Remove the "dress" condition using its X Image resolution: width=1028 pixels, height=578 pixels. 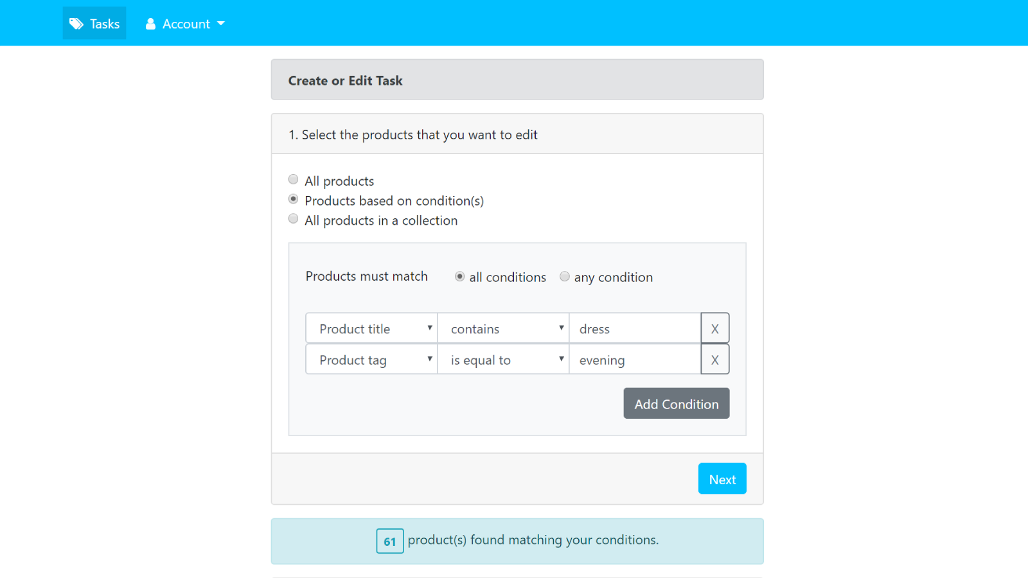pyautogui.click(x=715, y=328)
